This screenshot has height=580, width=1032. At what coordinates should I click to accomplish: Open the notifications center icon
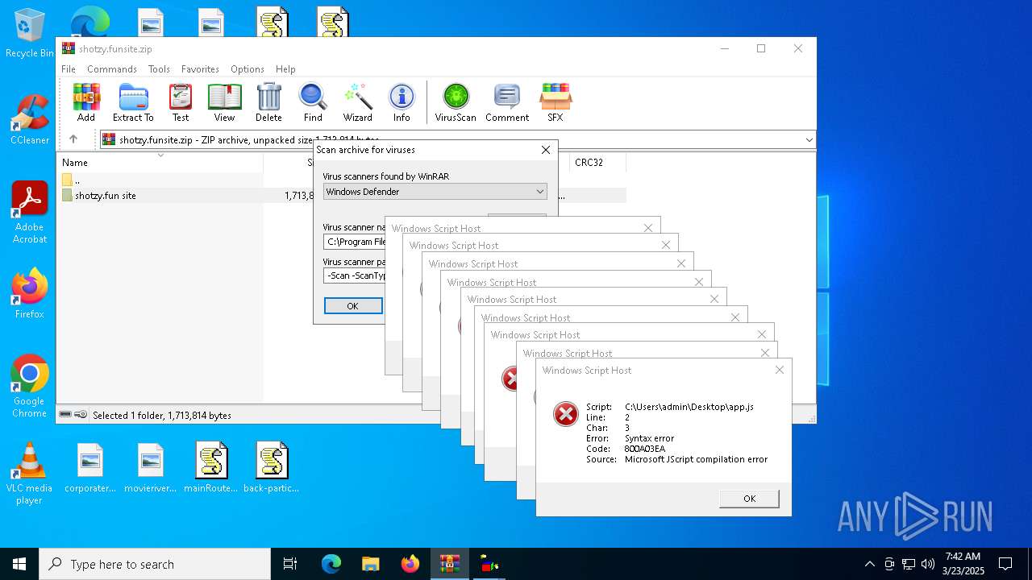click(x=1005, y=564)
